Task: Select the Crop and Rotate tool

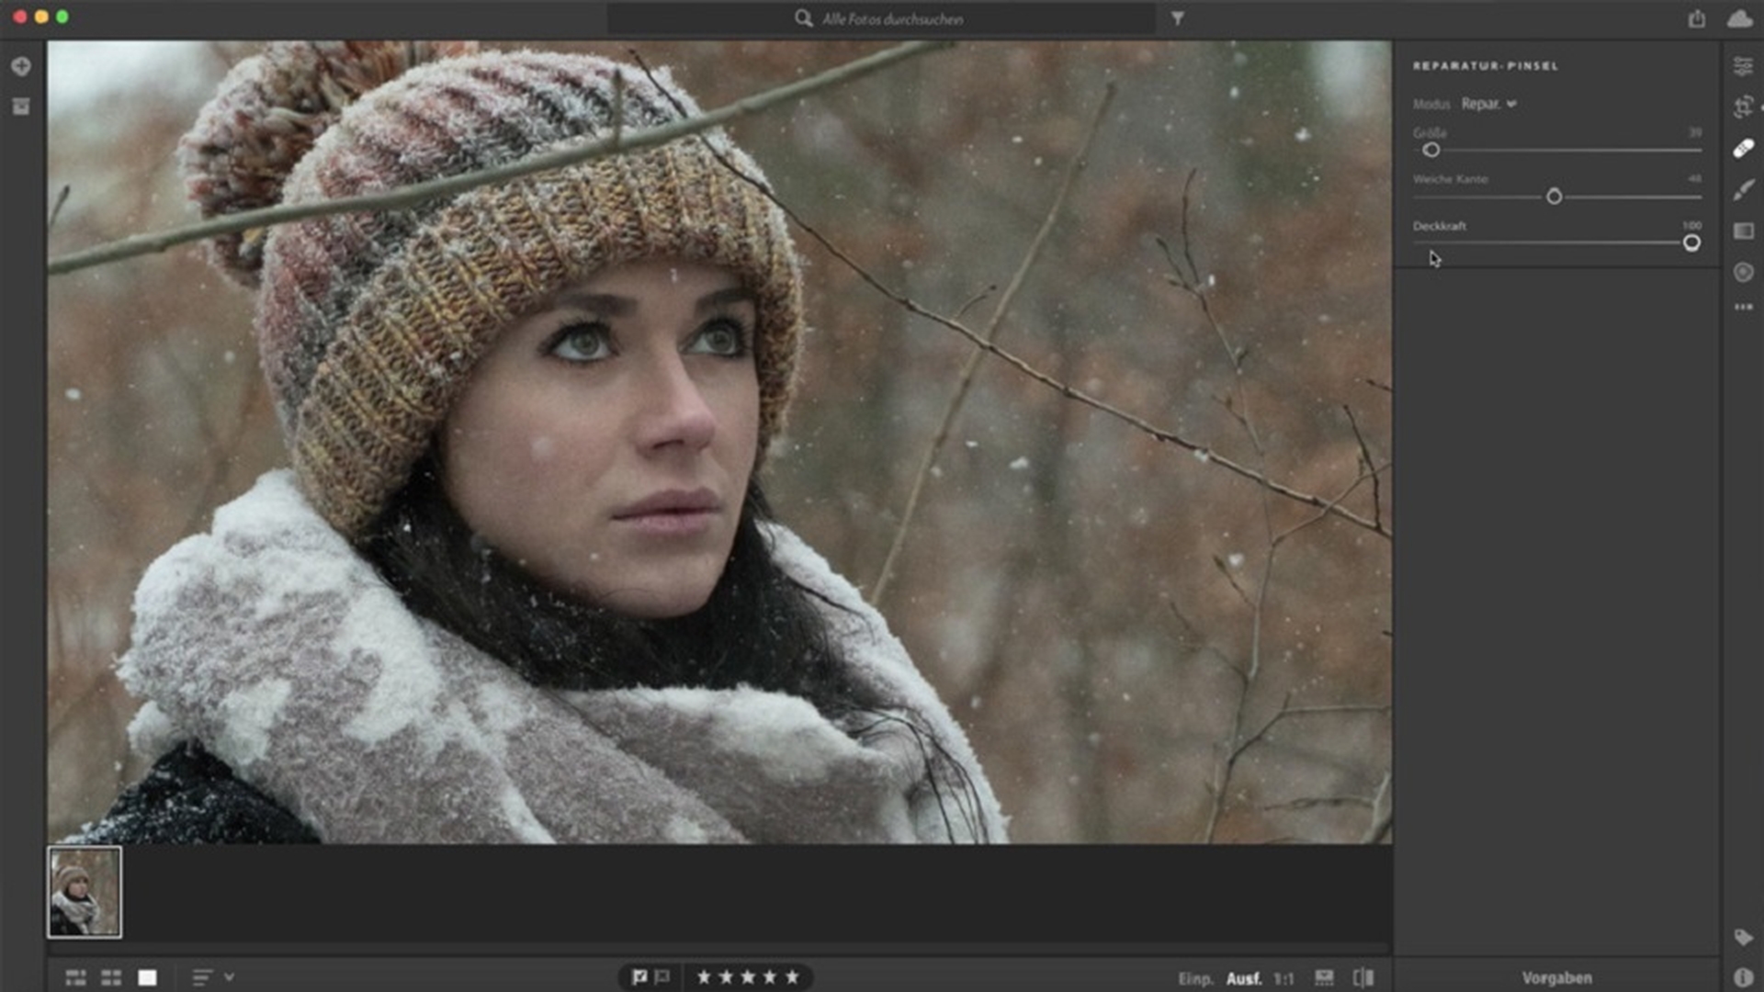Action: pyautogui.click(x=1743, y=107)
